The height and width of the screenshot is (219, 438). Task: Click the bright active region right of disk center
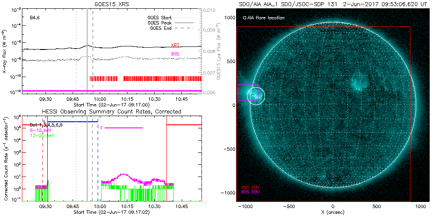click(358, 82)
